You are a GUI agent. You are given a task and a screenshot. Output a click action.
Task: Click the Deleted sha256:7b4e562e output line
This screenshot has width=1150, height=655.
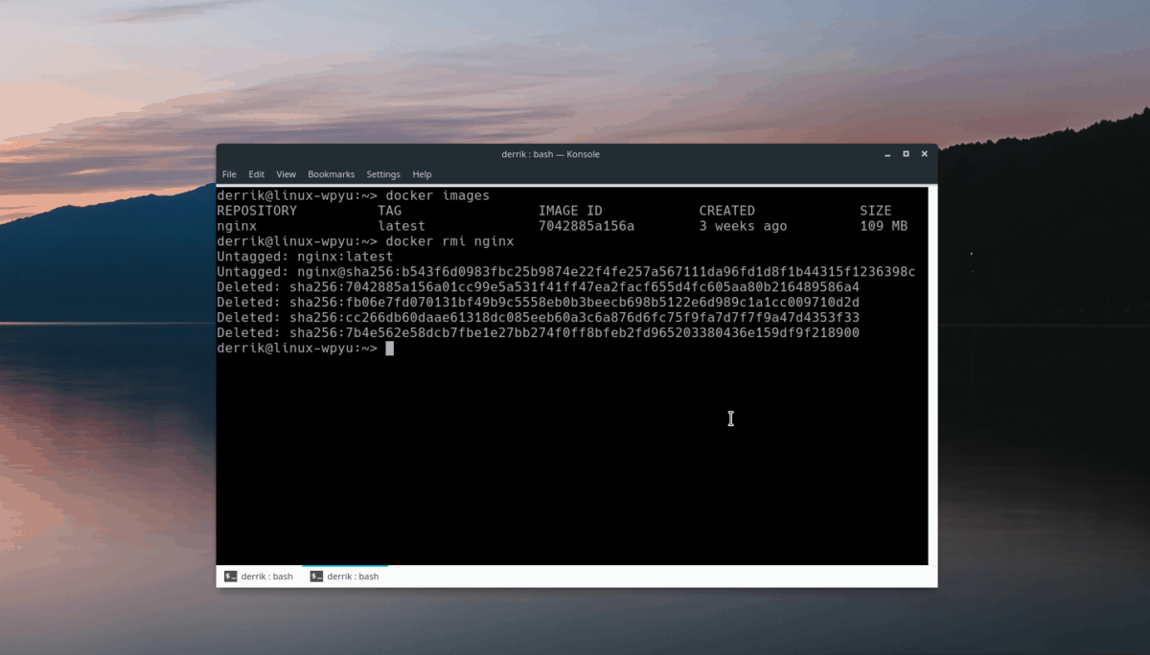point(539,333)
